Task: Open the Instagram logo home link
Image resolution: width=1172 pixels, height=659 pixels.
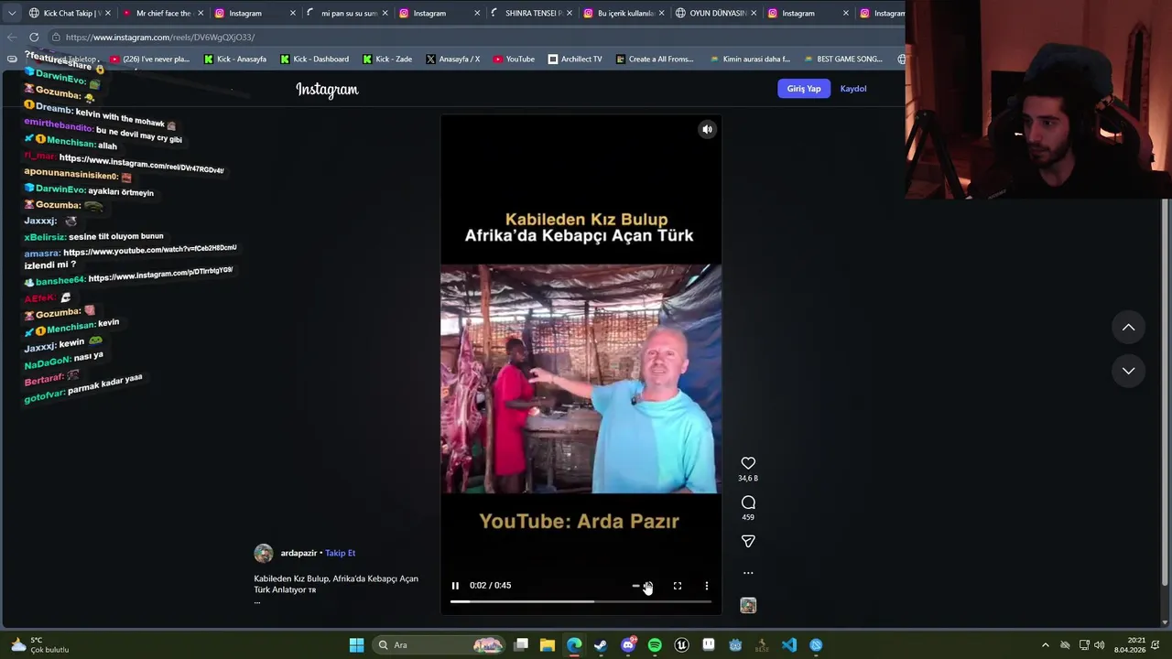Action: tap(327, 90)
